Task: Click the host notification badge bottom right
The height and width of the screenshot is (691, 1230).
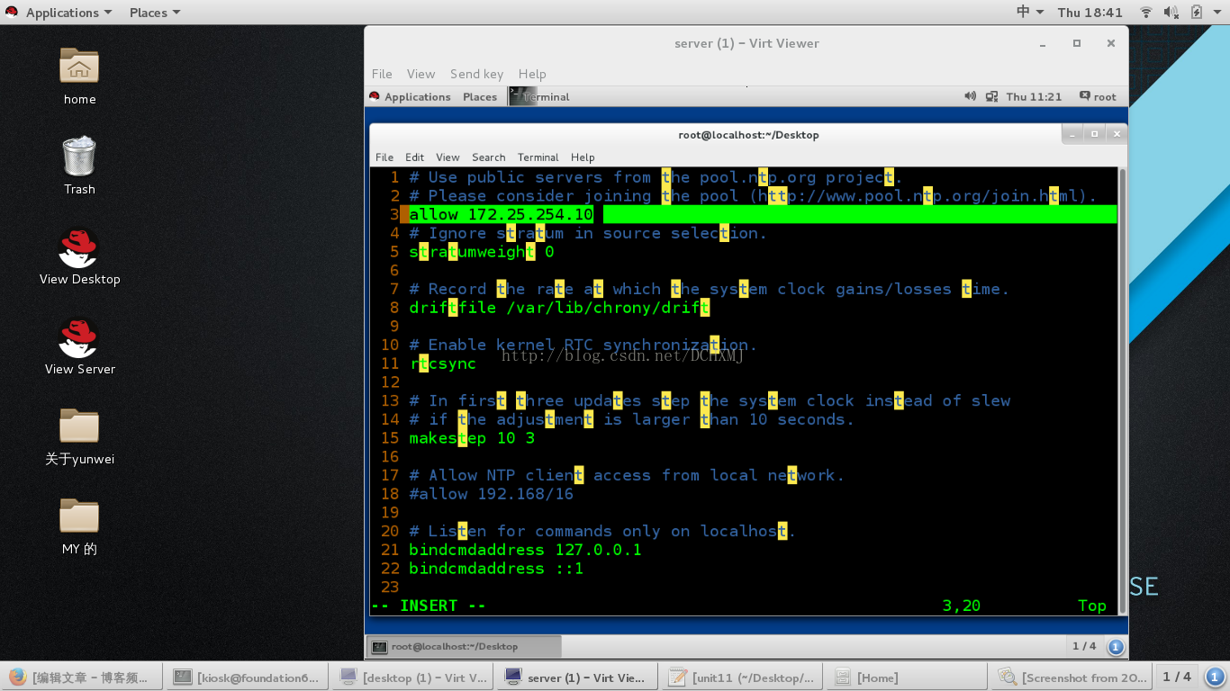Action: [x=1215, y=677]
